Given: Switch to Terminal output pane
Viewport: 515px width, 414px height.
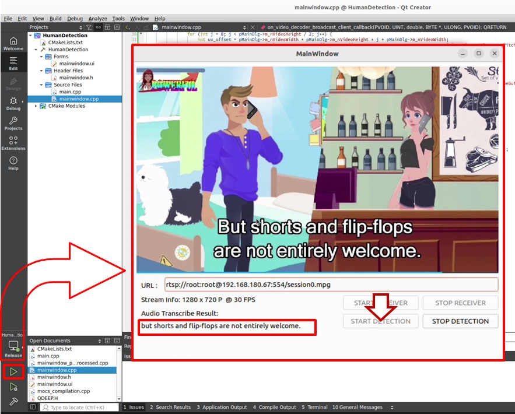Looking at the screenshot, I should (314, 407).
